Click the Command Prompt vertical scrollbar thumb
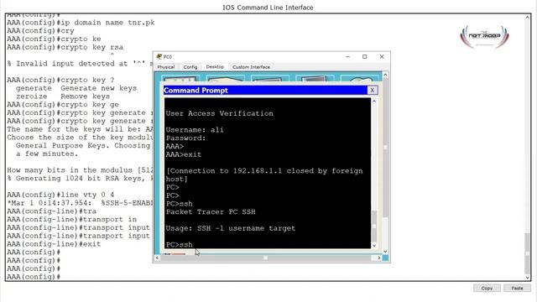The height and width of the screenshot is (302, 537). click(374, 226)
